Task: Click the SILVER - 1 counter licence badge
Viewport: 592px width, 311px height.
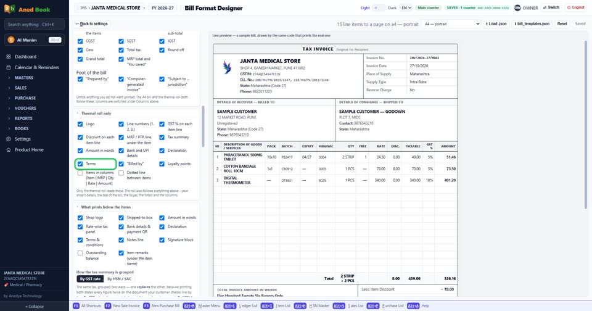Action: pyautogui.click(x=477, y=7)
